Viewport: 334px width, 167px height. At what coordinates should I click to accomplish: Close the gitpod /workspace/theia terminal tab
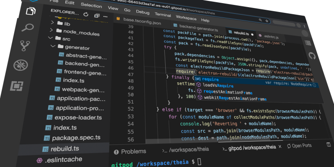(280, 147)
